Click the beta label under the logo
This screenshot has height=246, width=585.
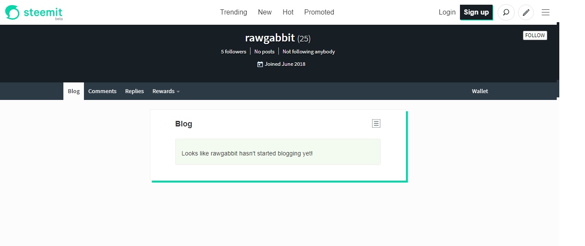(59, 18)
